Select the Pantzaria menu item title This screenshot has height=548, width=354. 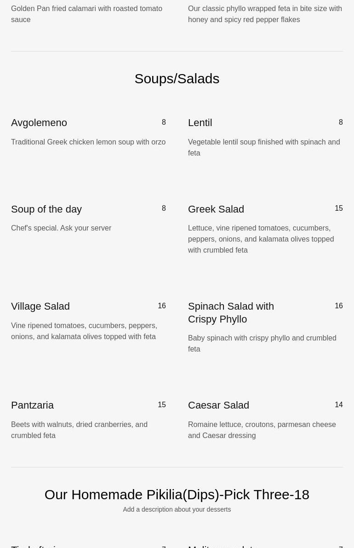click(x=32, y=405)
